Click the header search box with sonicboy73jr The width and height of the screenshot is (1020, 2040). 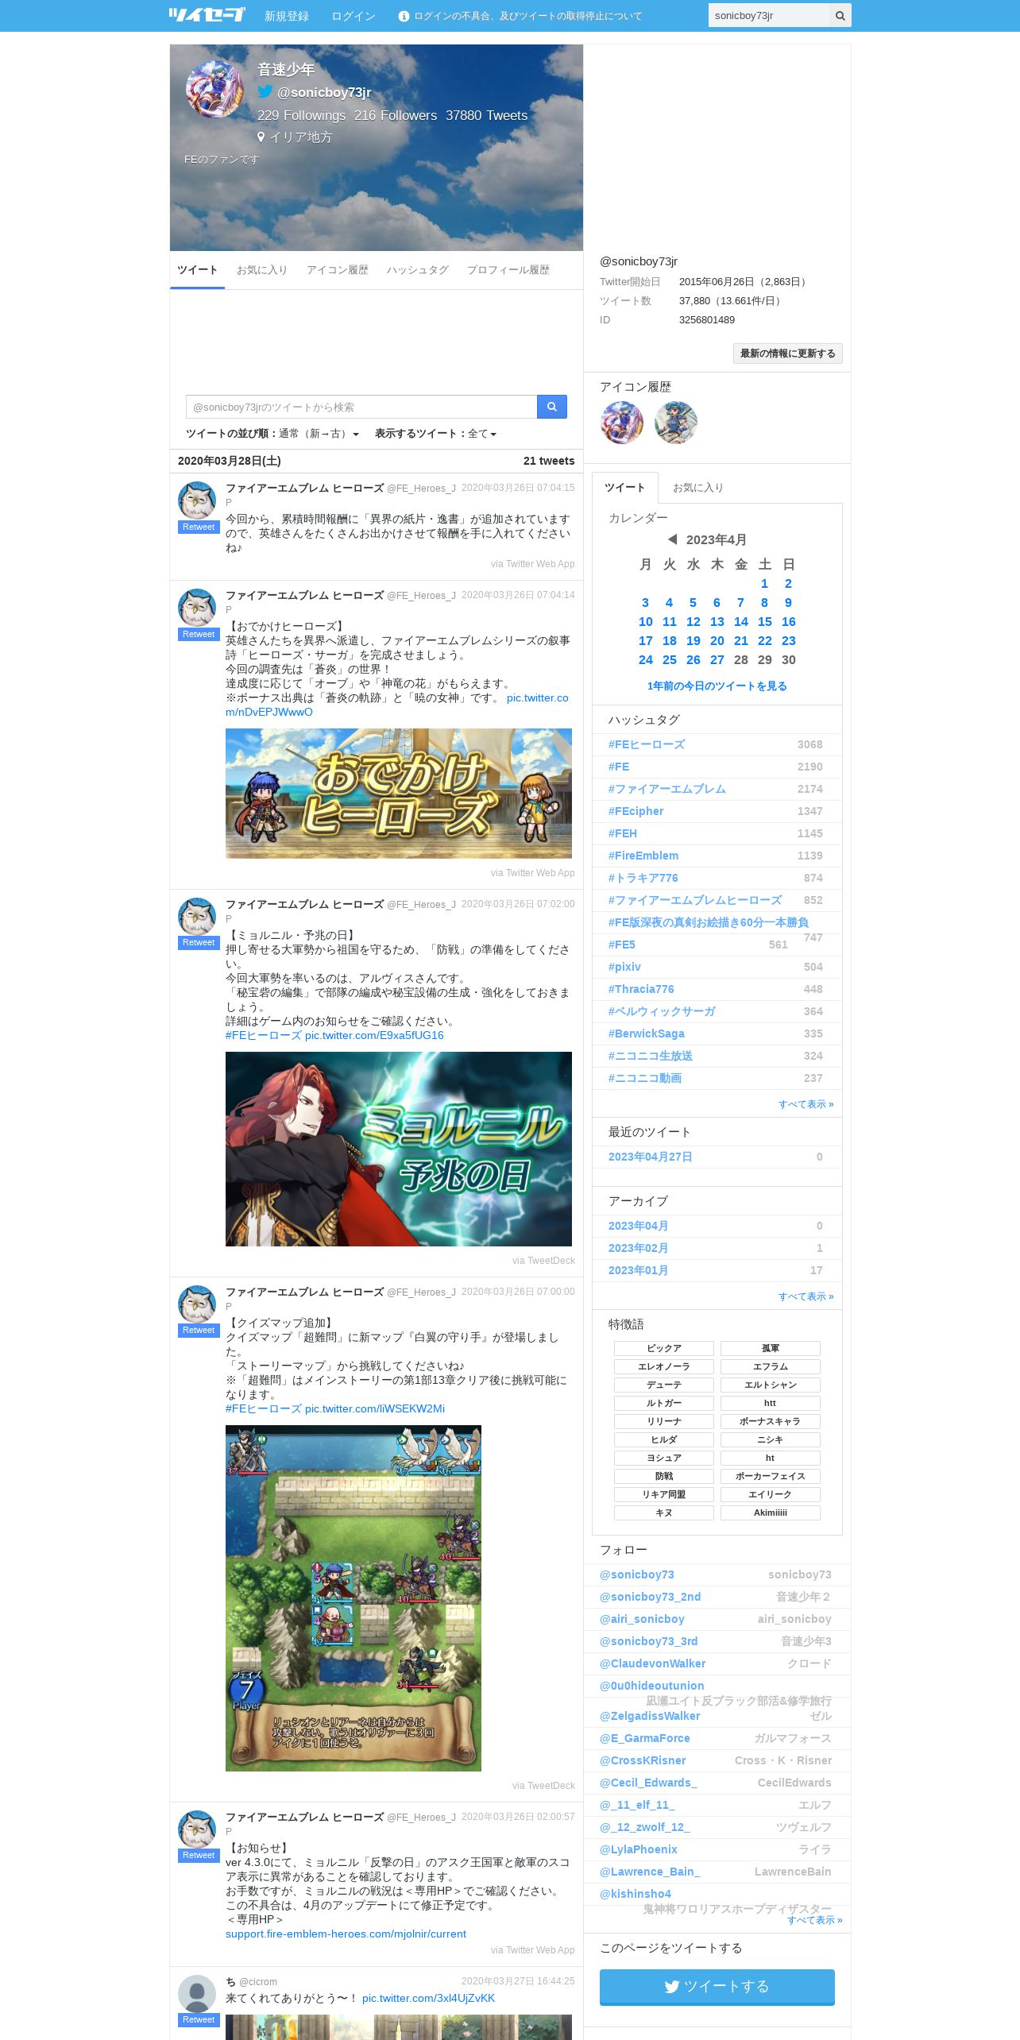(x=768, y=15)
